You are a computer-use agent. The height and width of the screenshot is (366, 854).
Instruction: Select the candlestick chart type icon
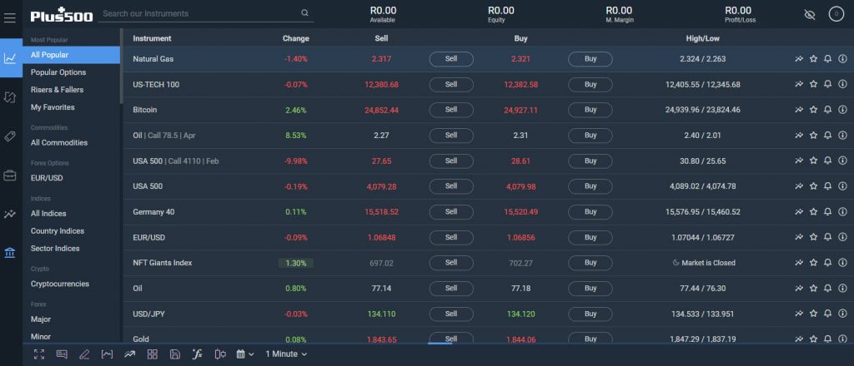(220, 354)
